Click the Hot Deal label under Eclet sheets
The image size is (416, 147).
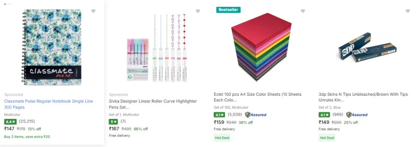pos(222,138)
